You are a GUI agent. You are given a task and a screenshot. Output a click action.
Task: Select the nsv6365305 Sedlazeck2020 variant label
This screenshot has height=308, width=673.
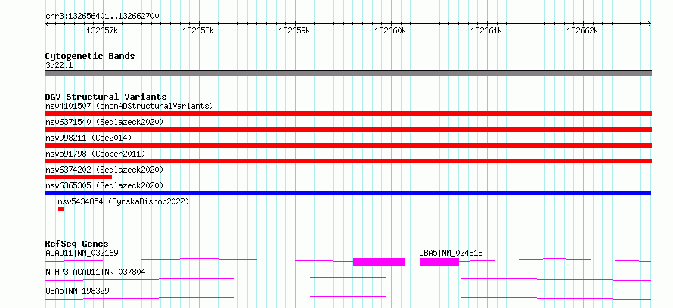tap(104, 185)
